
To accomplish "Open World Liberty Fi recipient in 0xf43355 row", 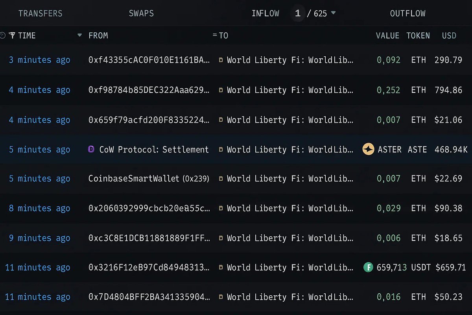I will 290,60.
